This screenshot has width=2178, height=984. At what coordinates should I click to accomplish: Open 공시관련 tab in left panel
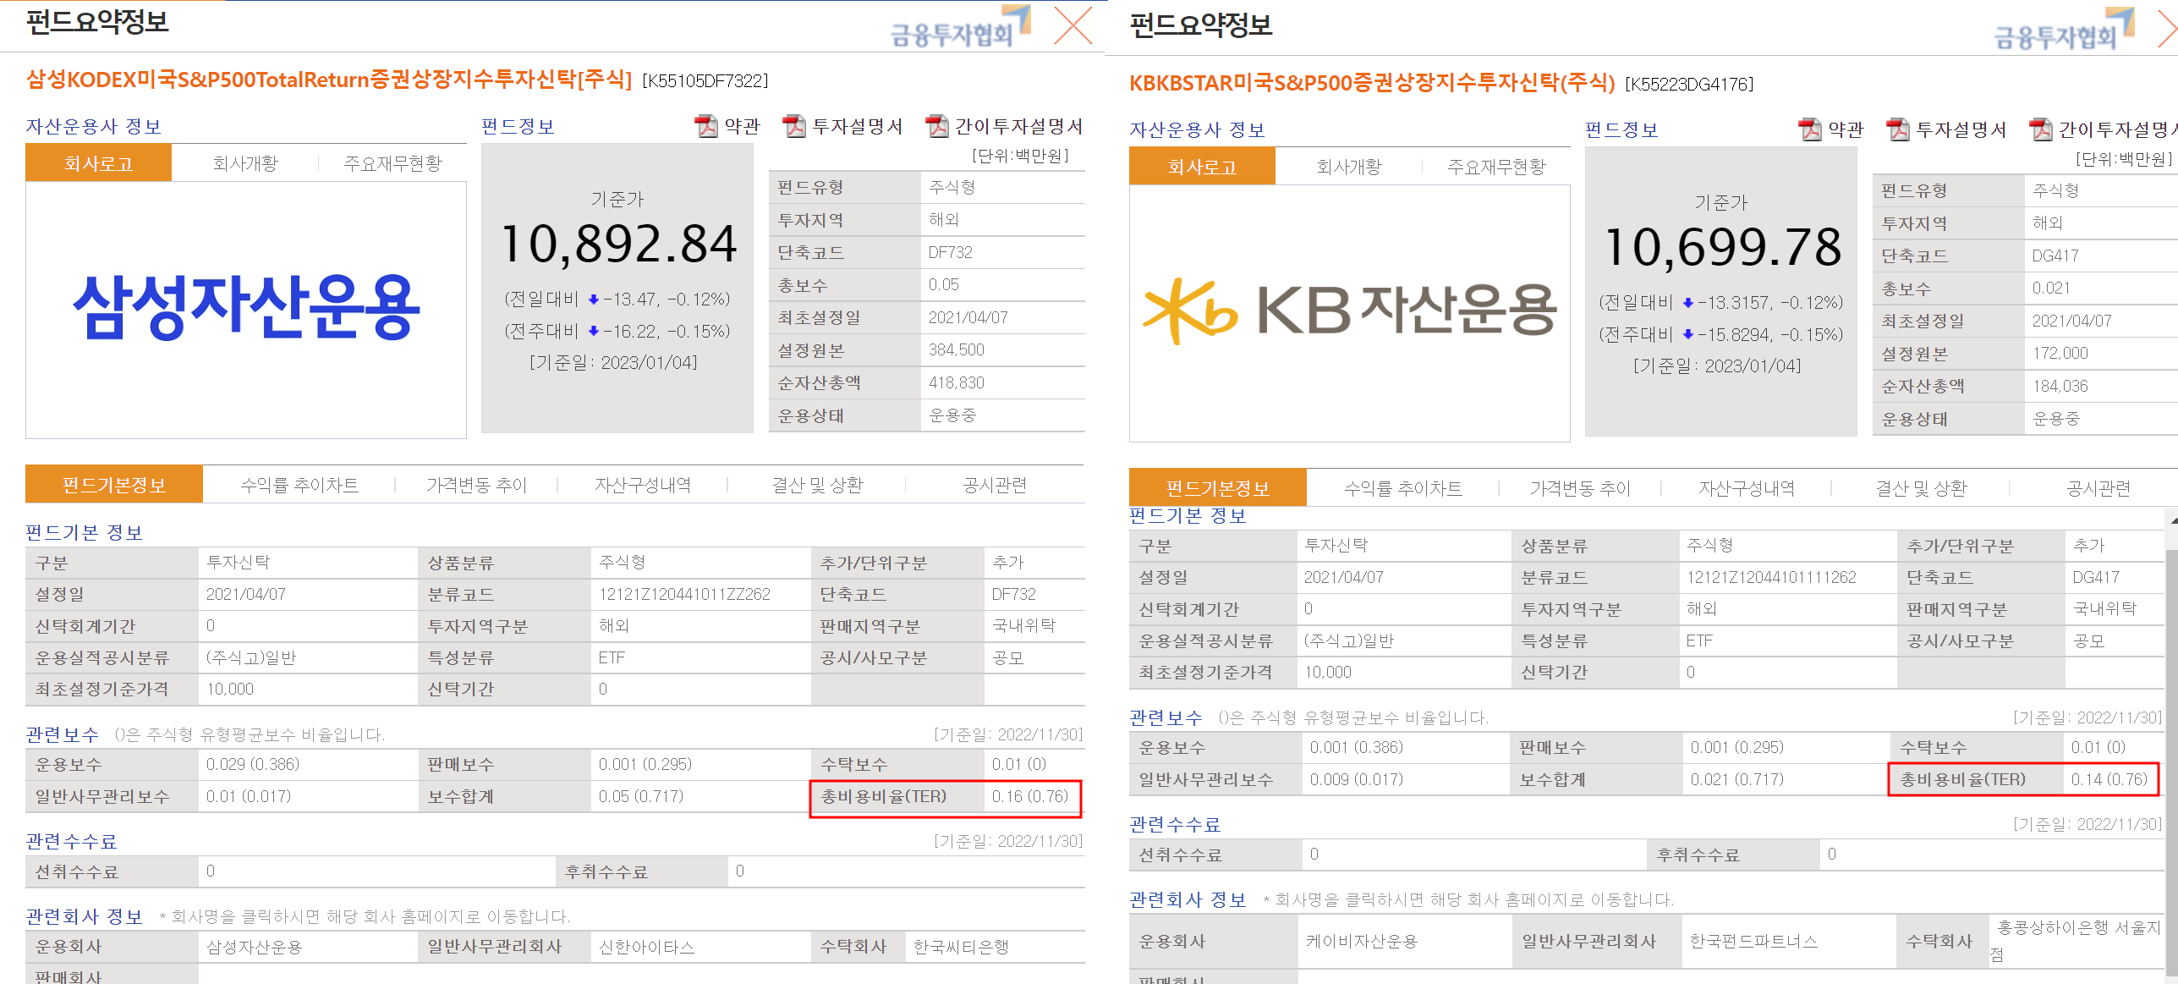coord(995,485)
